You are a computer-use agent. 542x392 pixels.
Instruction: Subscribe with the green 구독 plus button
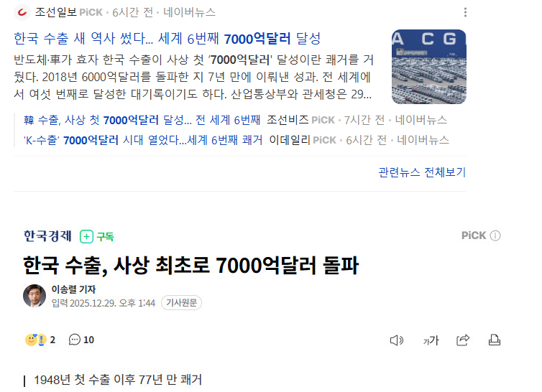97,237
